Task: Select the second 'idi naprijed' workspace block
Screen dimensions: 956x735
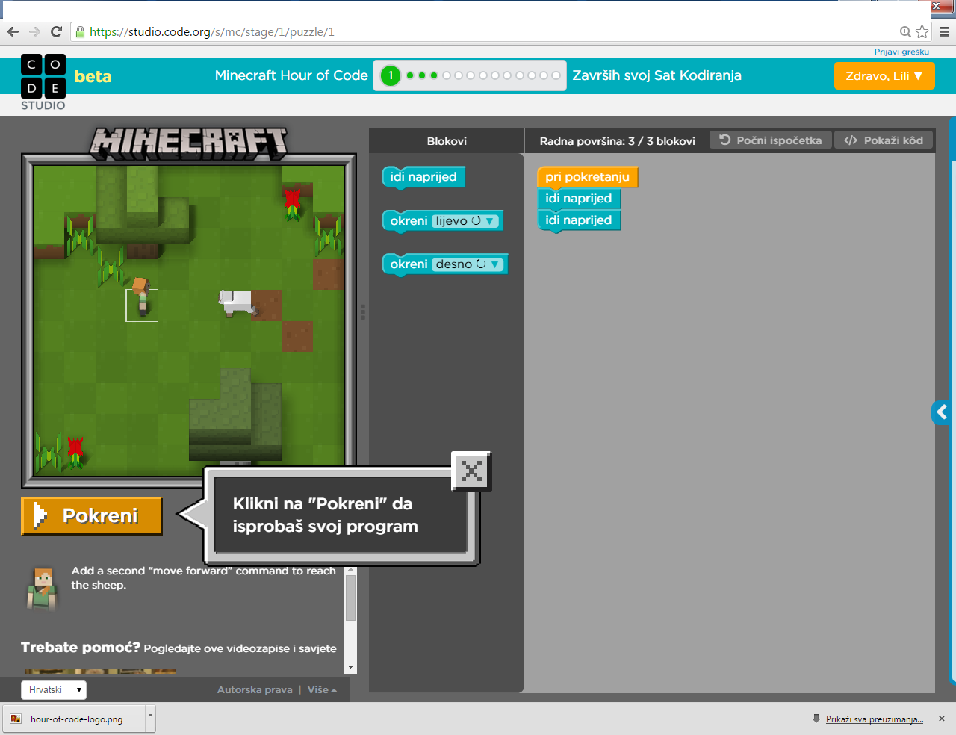Action: point(579,220)
